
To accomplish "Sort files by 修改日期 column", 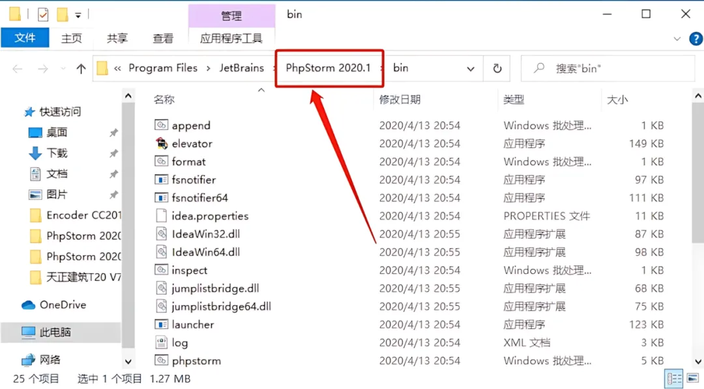I will (400, 100).
